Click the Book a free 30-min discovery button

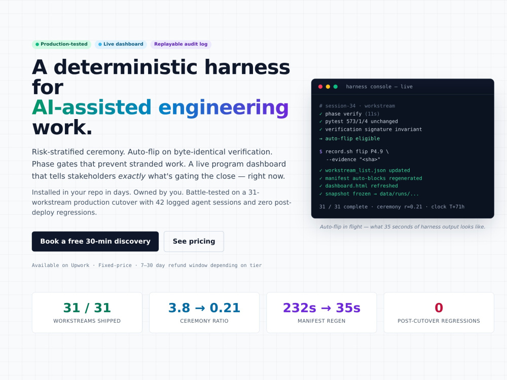pyautogui.click(x=95, y=241)
